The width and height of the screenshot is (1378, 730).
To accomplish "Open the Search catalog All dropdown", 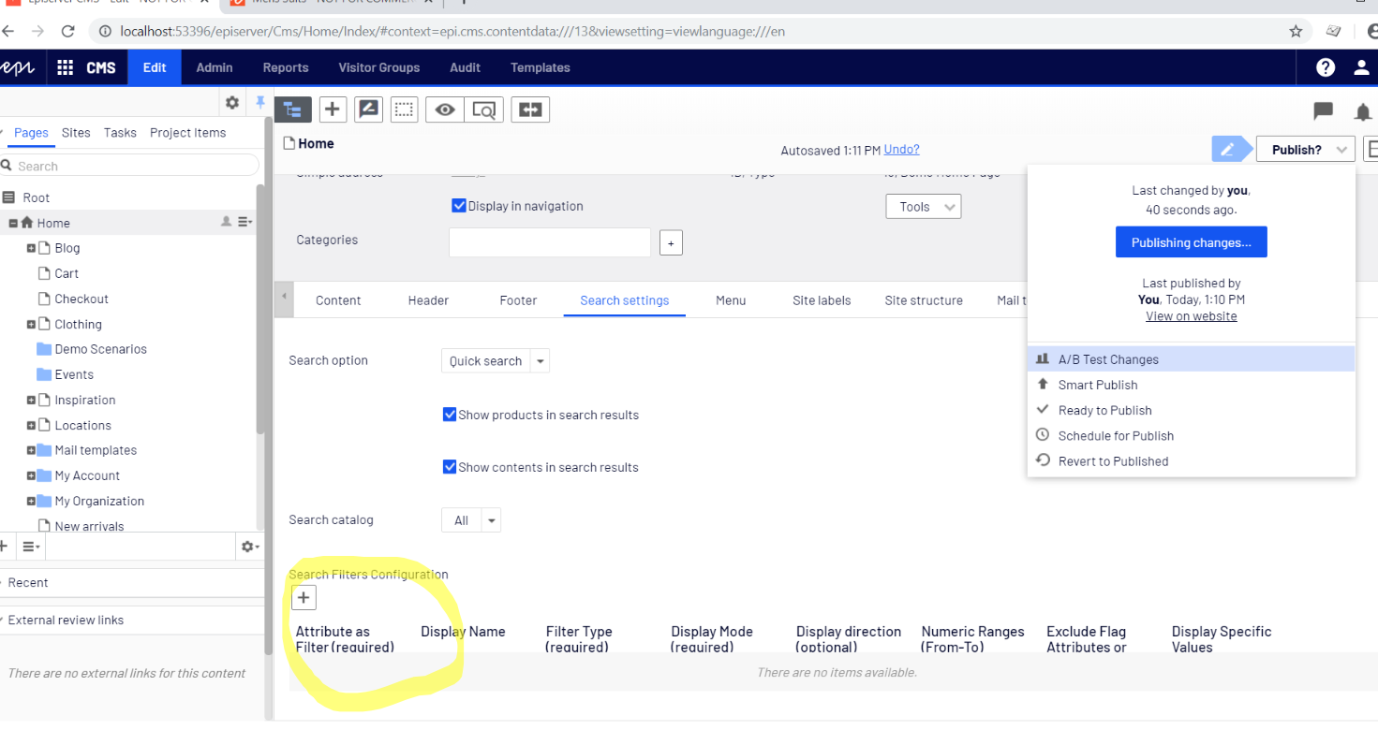I will tap(491, 519).
